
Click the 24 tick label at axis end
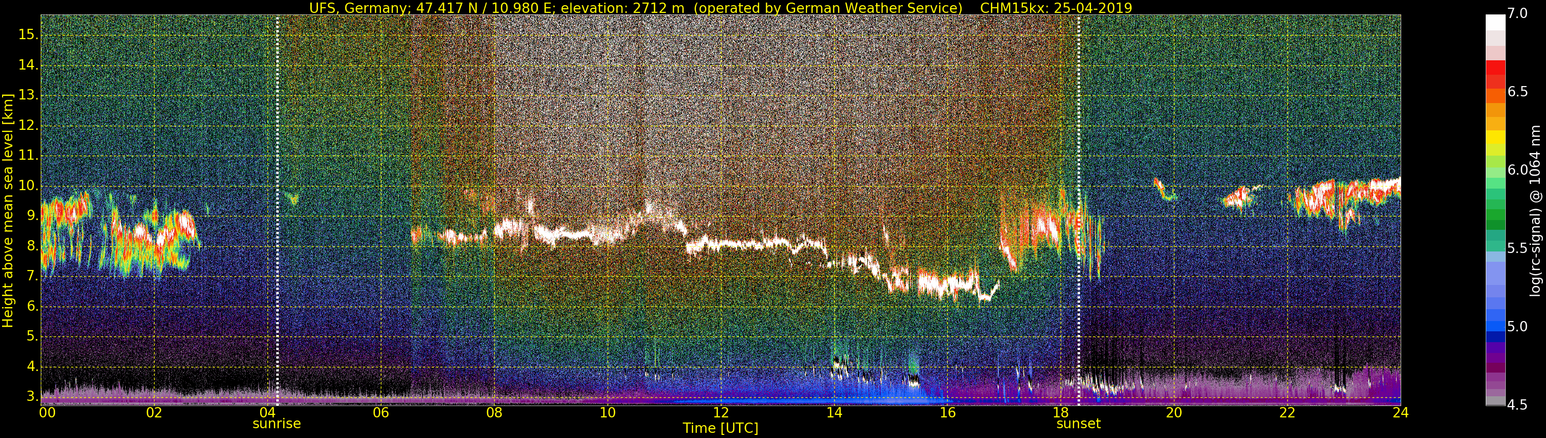click(1400, 413)
